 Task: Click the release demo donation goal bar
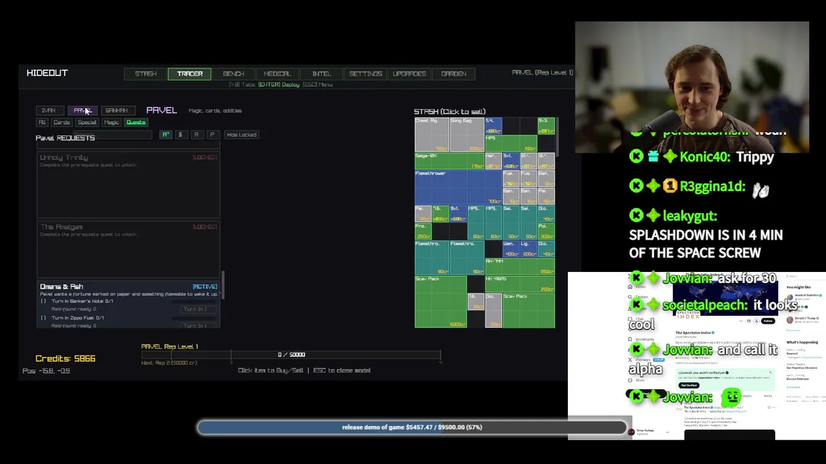pyautogui.click(x=412, y=427)
